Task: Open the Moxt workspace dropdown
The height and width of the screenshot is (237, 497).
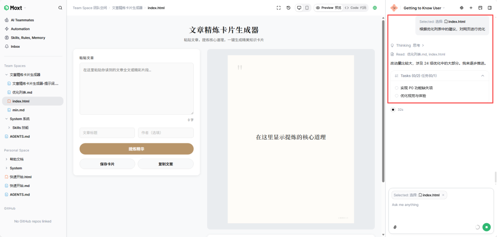Action: (15, 8)
